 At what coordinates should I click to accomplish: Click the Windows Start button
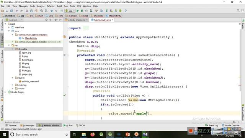4,135
